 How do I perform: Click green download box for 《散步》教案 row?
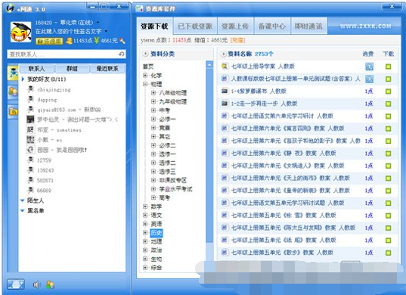click(388, 253)
